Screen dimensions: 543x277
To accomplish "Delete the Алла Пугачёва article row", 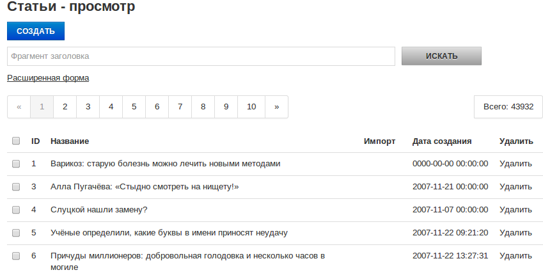I will (x=515, y=187).
